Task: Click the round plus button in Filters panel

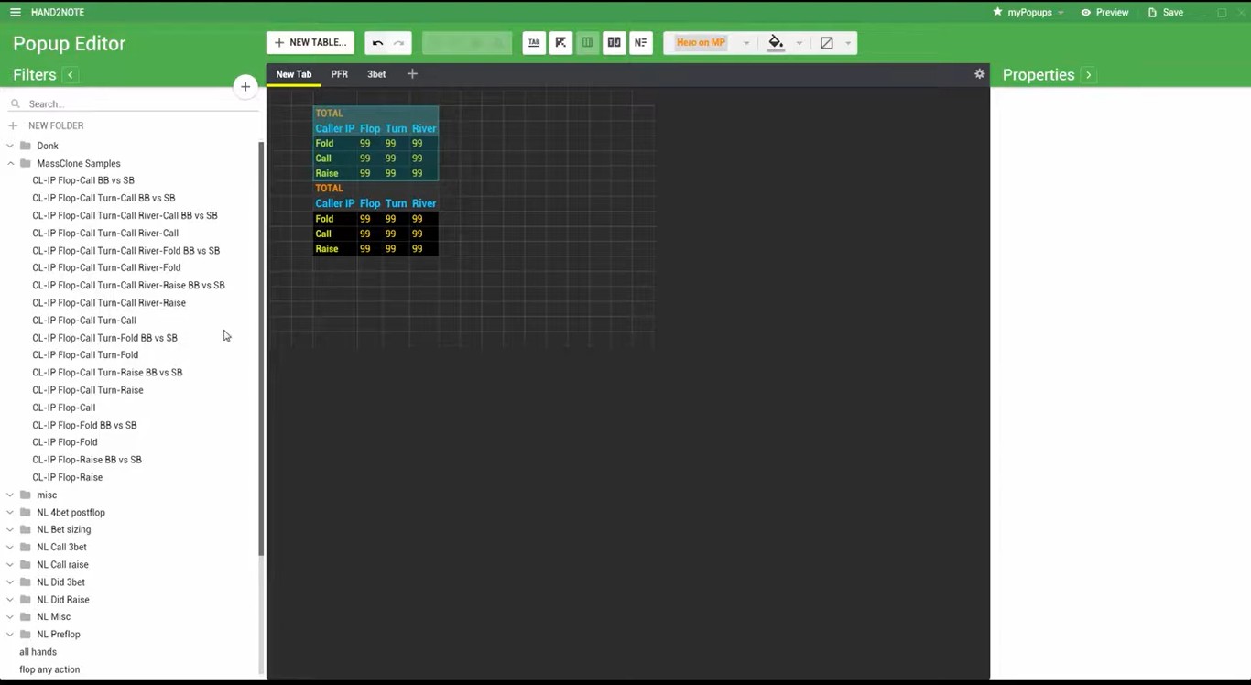Action: click(x=245, y=87)
